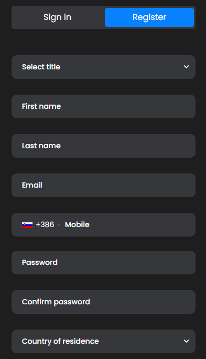Image resolution: width=206 pixels, height=359 pixels.
Task: Click the "Select title" label text
Action: point(41,67)
